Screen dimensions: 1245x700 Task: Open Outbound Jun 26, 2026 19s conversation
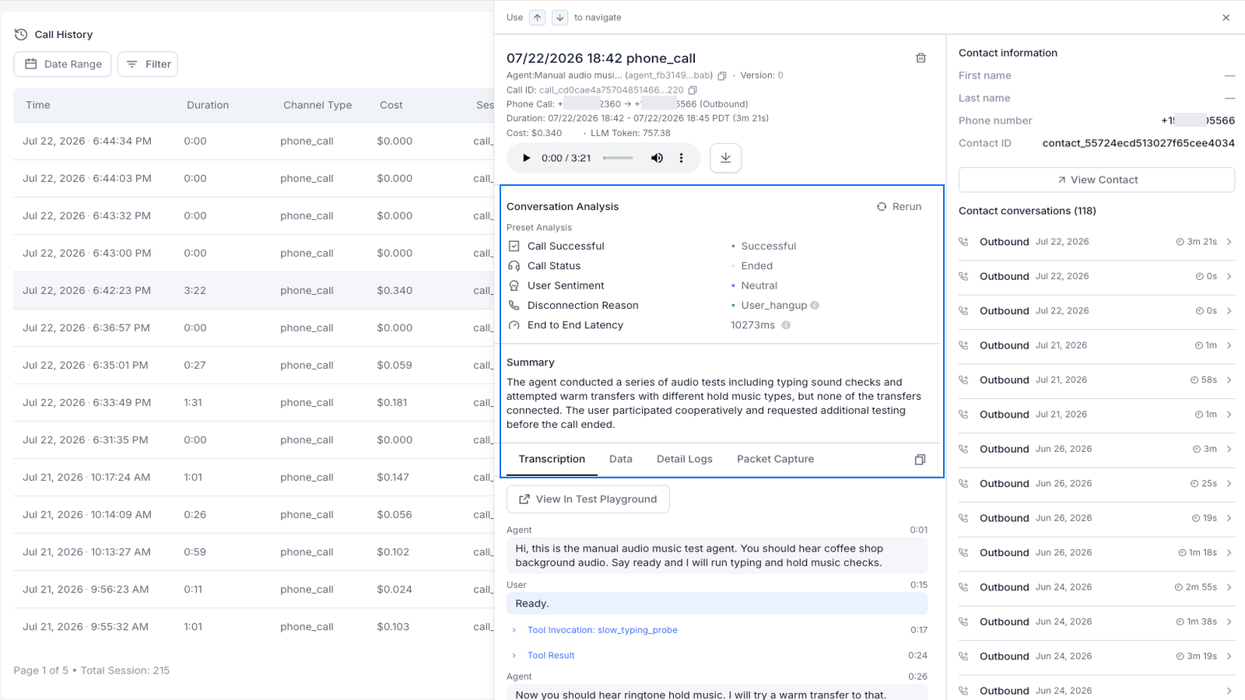1096,518
